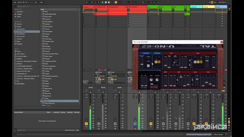The height and width of the screenshot is (137, 244).
Task: Open User Library in Places
Action: [21, 54]
